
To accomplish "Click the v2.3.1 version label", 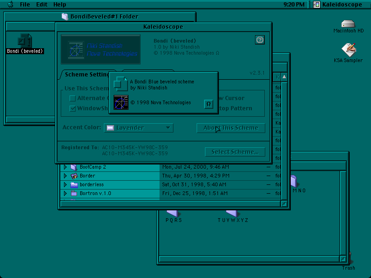I will (x=257, y=73).
